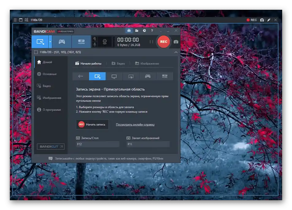
Task: Open scheduled recording clock icon
Action: pyautogui.click(x=144, y=30)
